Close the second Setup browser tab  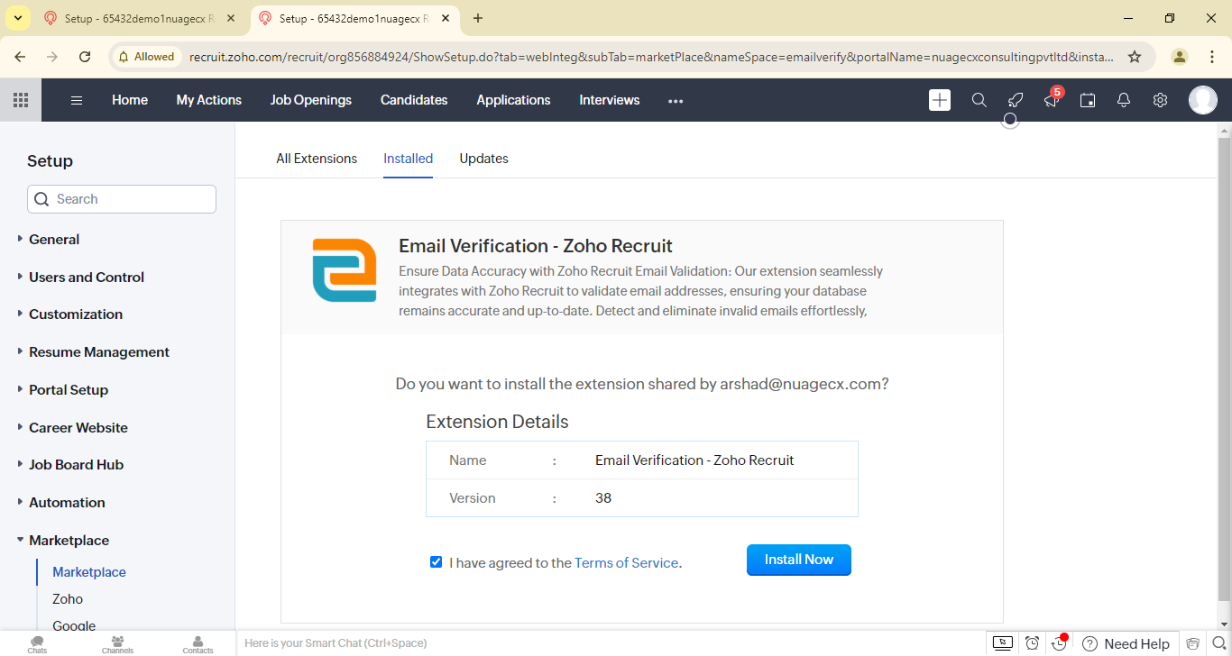pyautogui.click(x=446, y=18)
